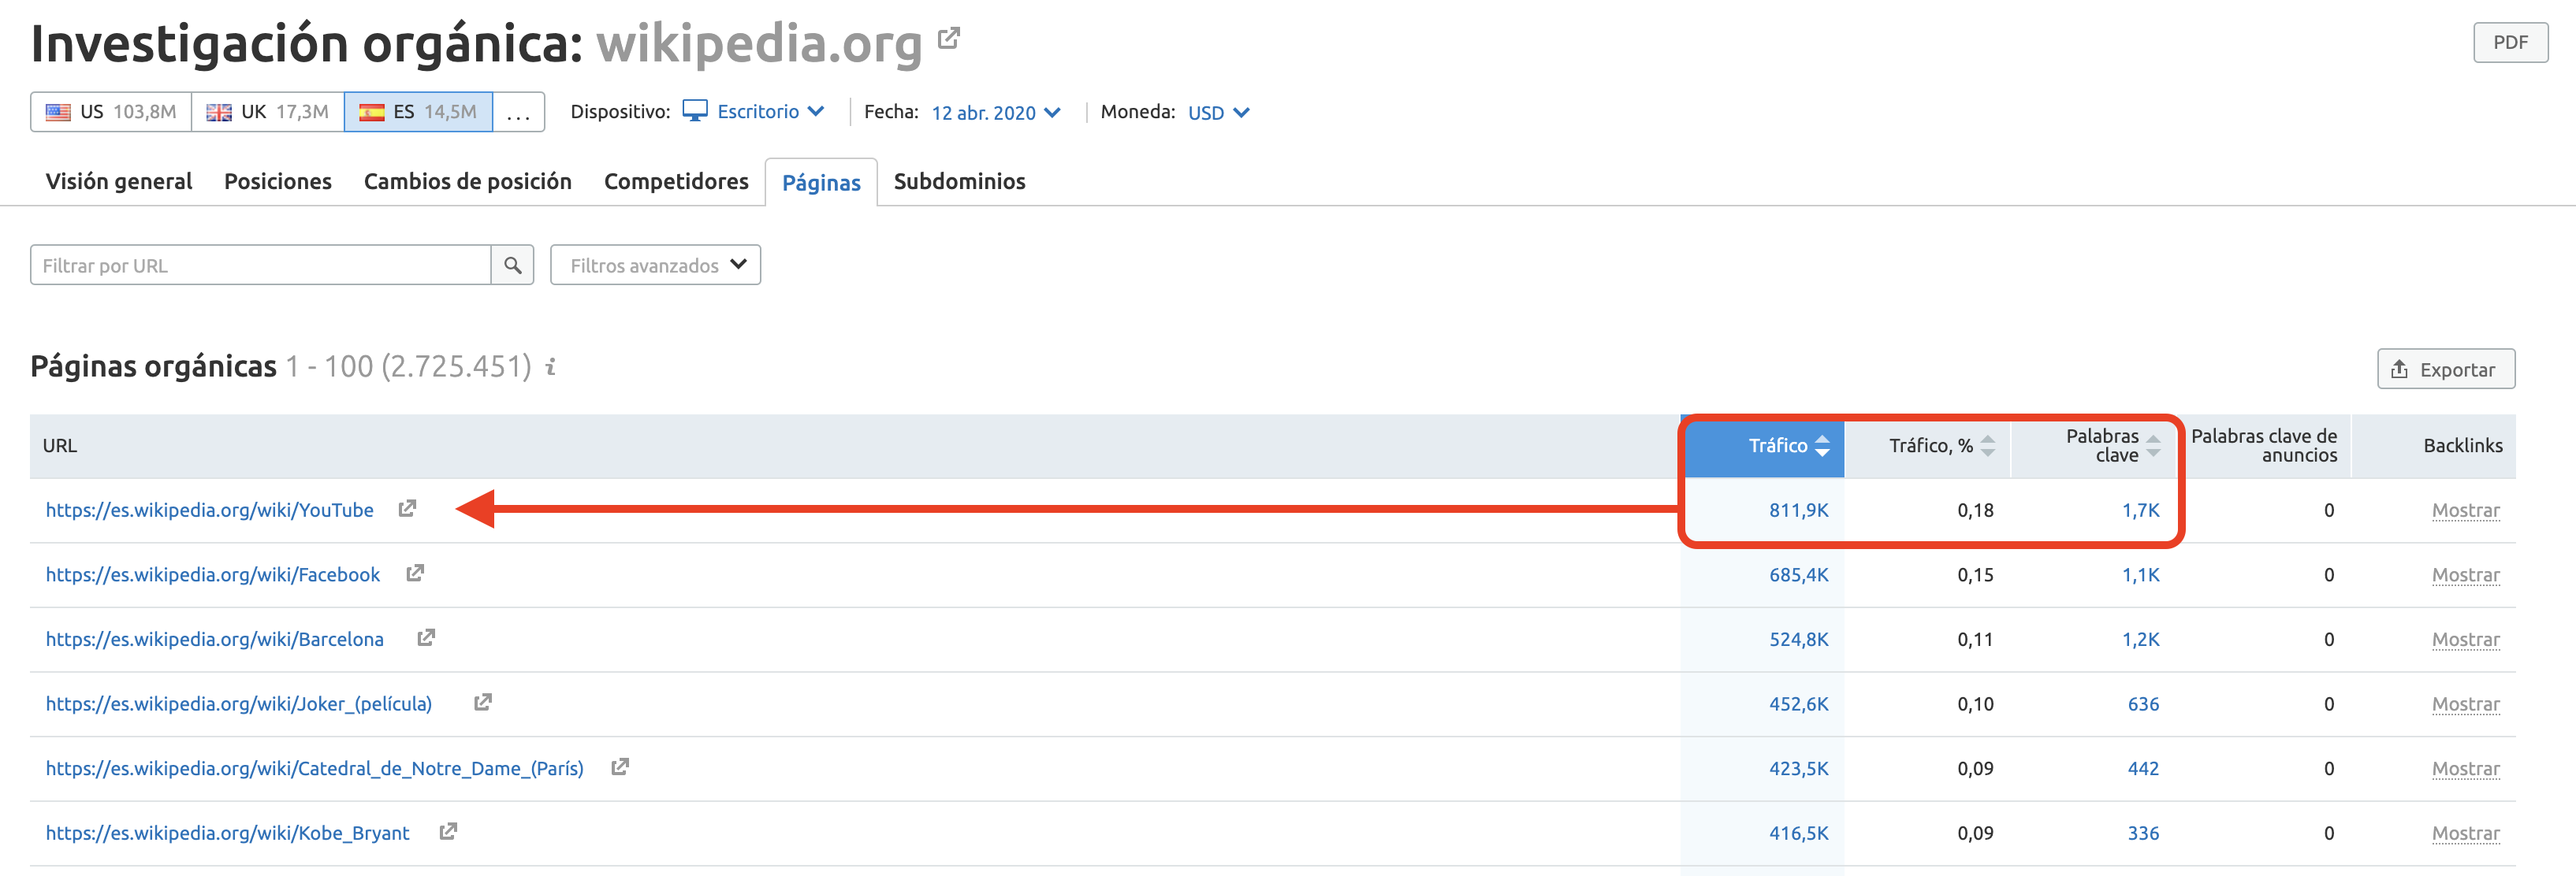Click traffic value 416,5K

(x=1798, y=833)
